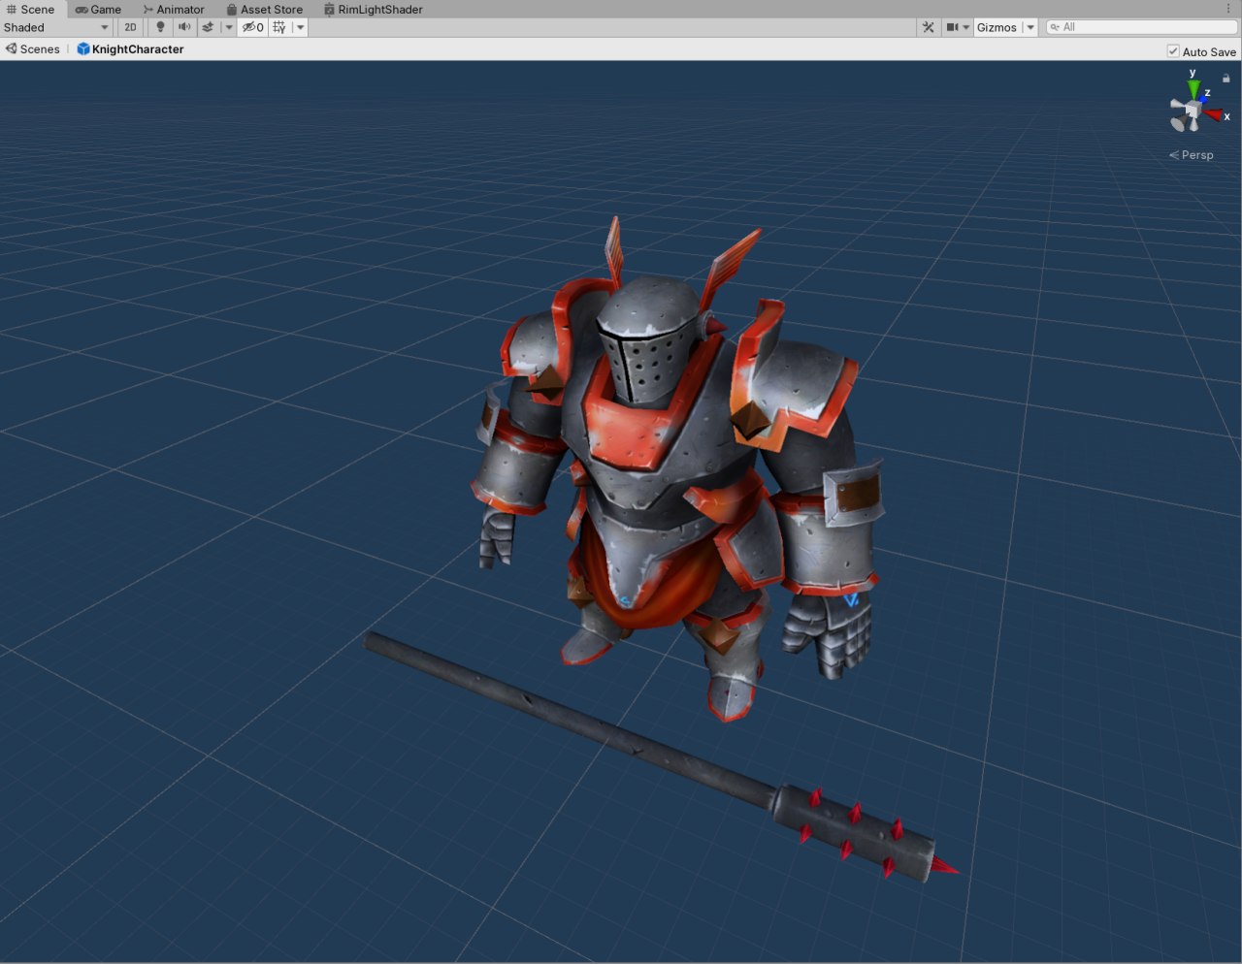Screen dimensions: 1242x964
Task: Open search type filter magnifier
Action: [1055, 27]
